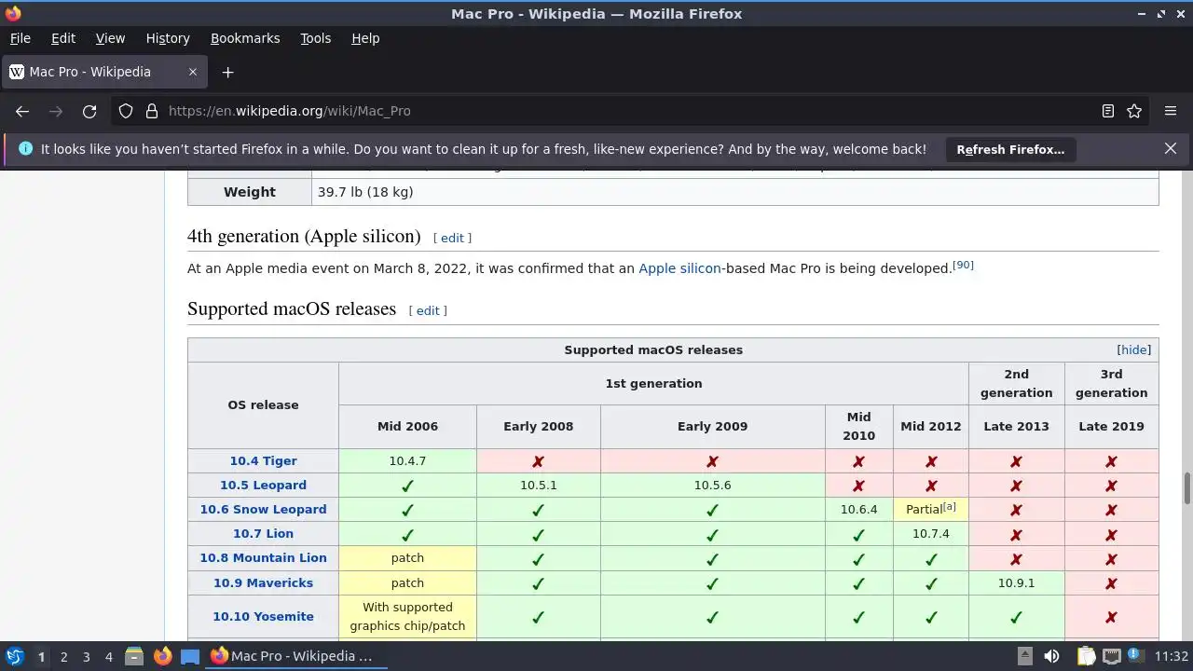Open citation reference 90
Screen dimensions: 1193x671
tap(963, 266)
